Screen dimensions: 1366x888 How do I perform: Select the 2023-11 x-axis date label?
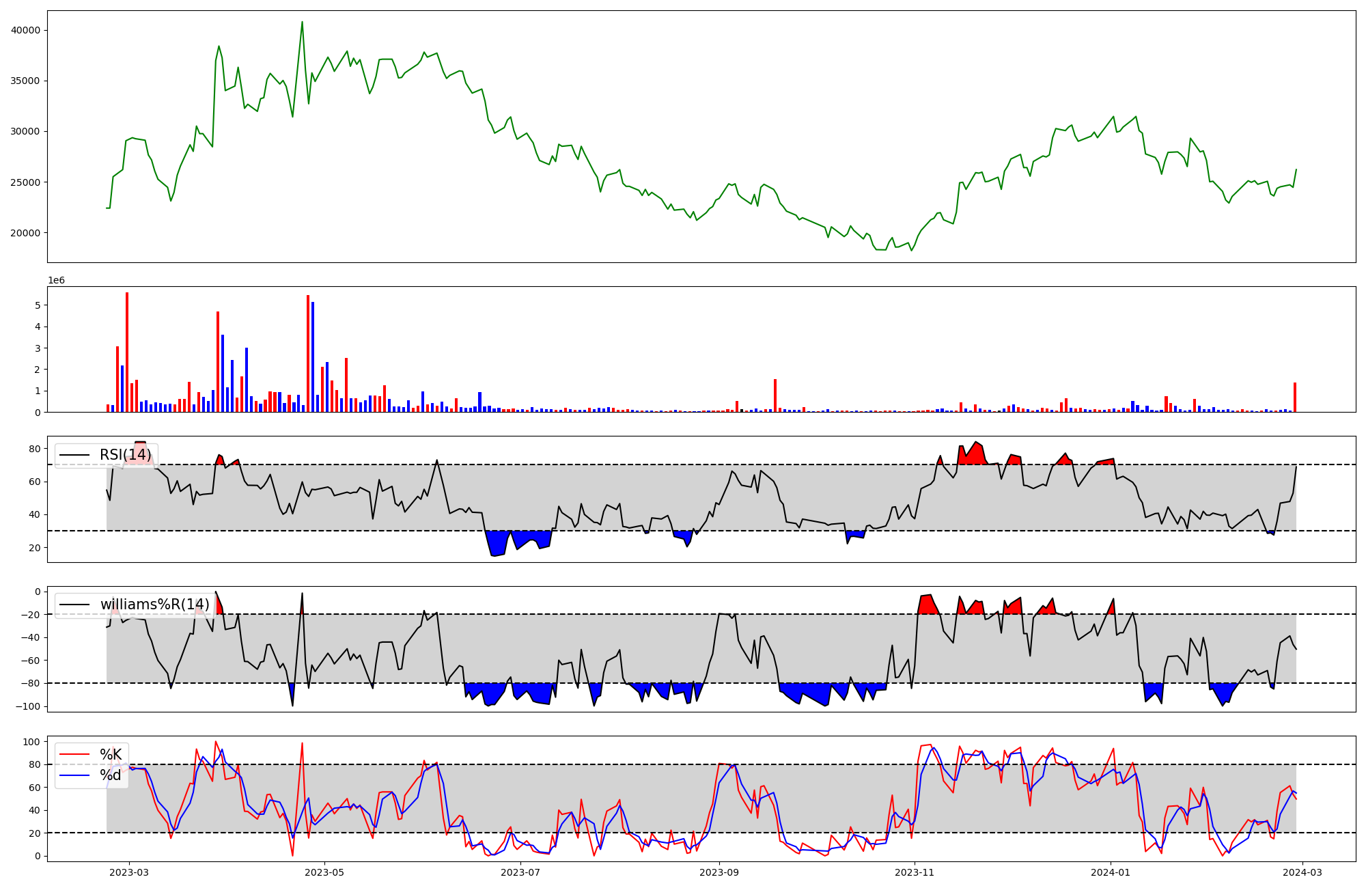pos(915,872)
